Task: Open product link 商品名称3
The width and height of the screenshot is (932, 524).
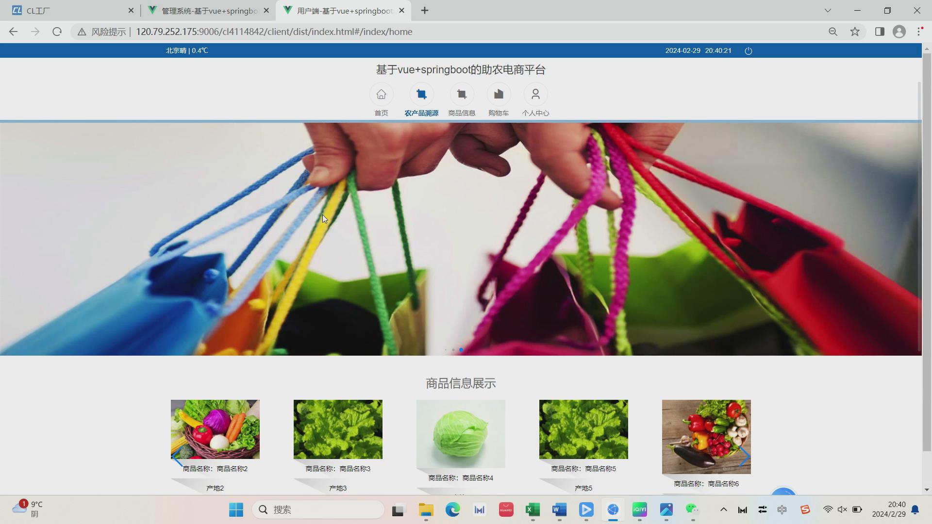Action: [x=338, y=469]
